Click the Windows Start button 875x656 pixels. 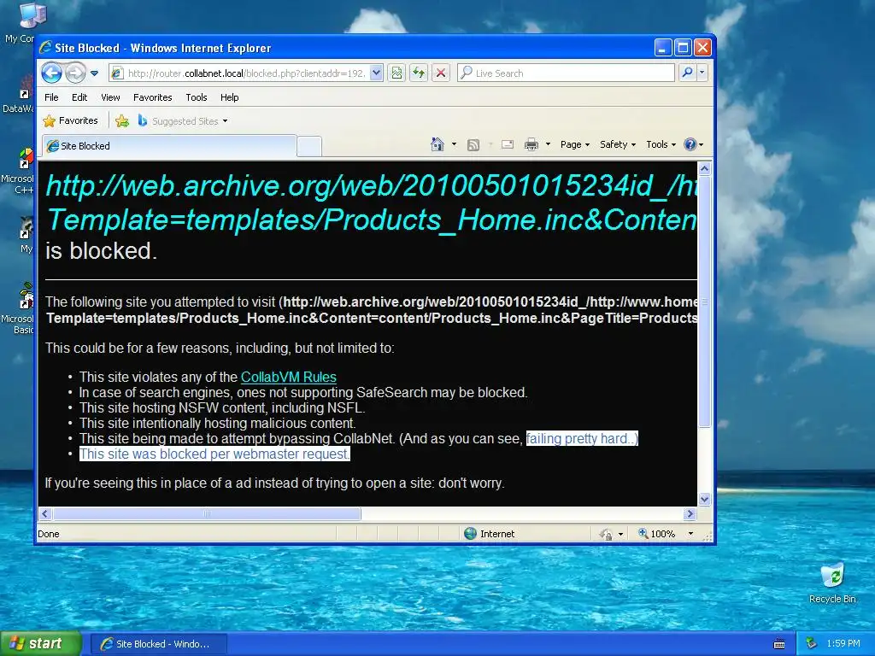pyautogui.click(x=41, y=644)
